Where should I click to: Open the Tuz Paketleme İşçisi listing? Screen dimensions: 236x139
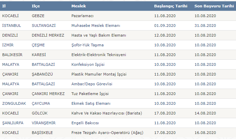[90, 94]
